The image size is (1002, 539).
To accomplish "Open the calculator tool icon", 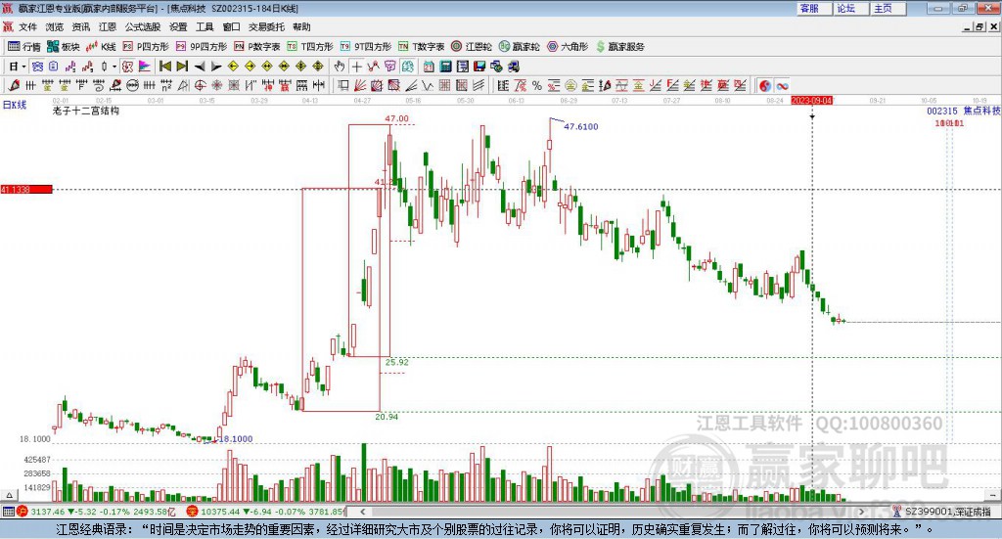I will pos(445,67).
